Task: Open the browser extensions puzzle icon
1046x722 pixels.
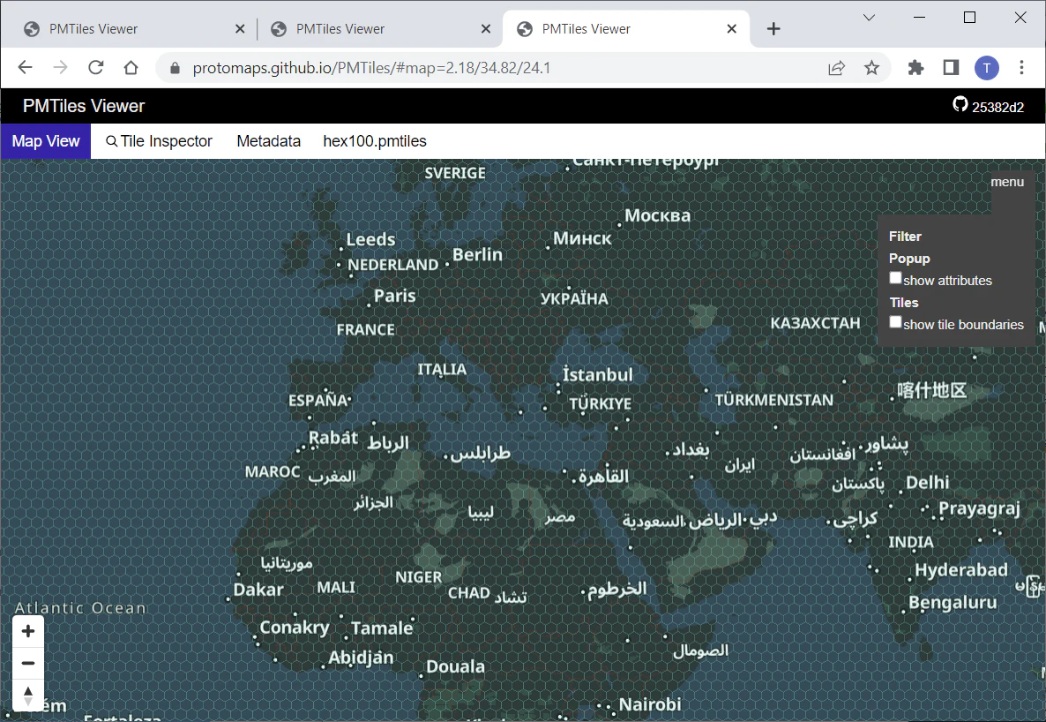Action: tap(916, 67)
